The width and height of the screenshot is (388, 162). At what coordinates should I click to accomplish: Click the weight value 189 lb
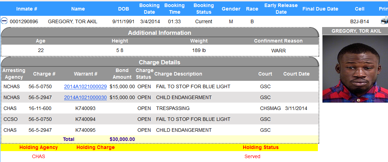click(x=199, y=51)
